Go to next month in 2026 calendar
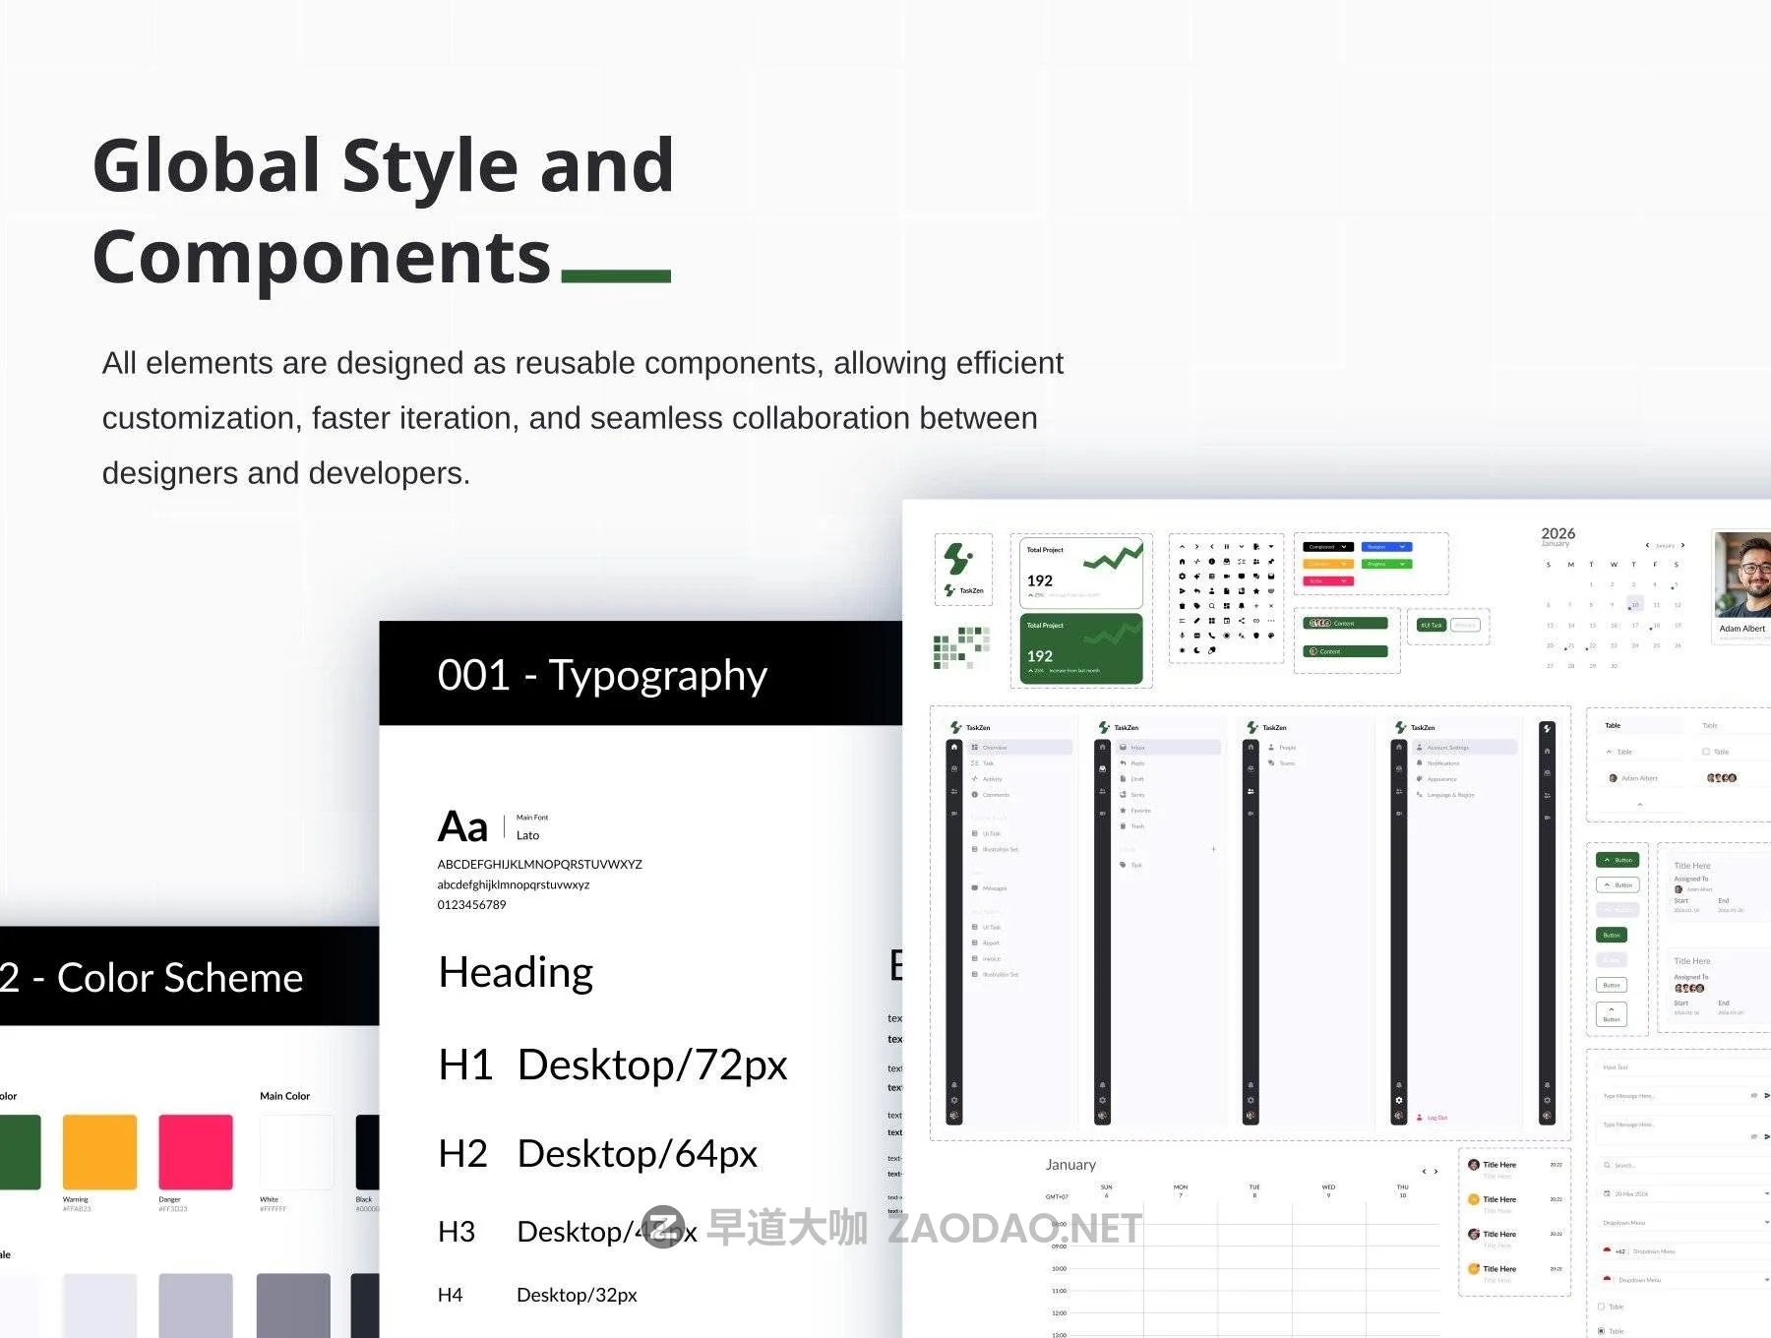1771x1338 pixels. 1682,545
